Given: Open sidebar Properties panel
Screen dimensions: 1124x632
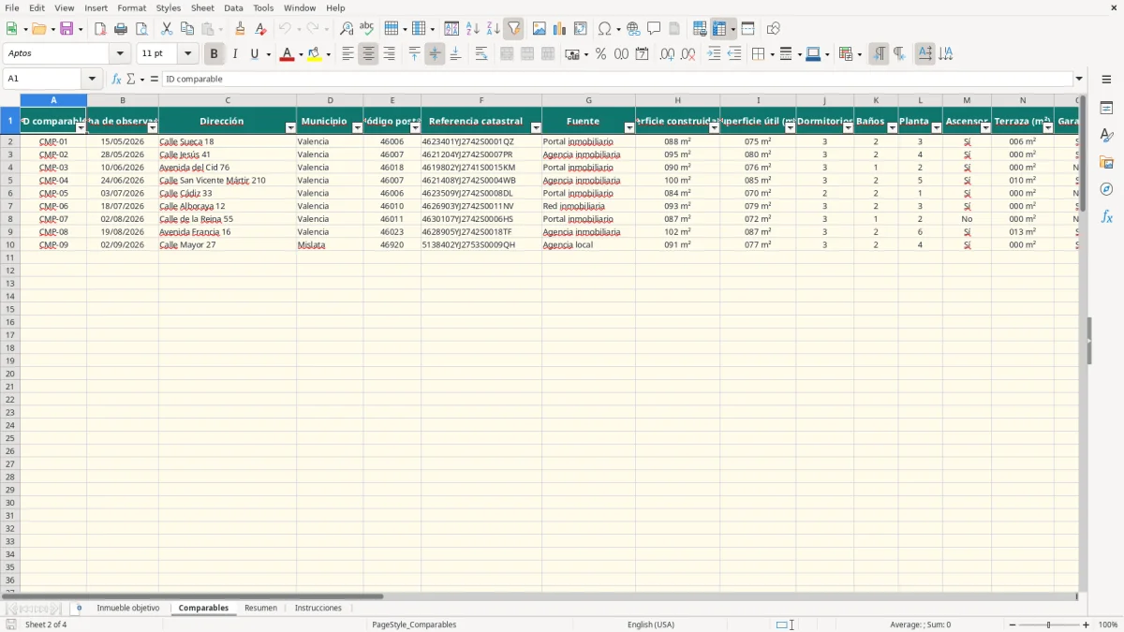Looking at the screenshot, I should coord(1106,109).
